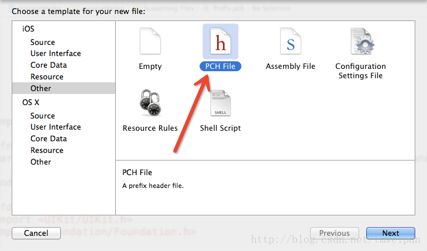The height and width of the screenshot is (251, 427).
Task: Click the Next button
Action: [391, 233]
